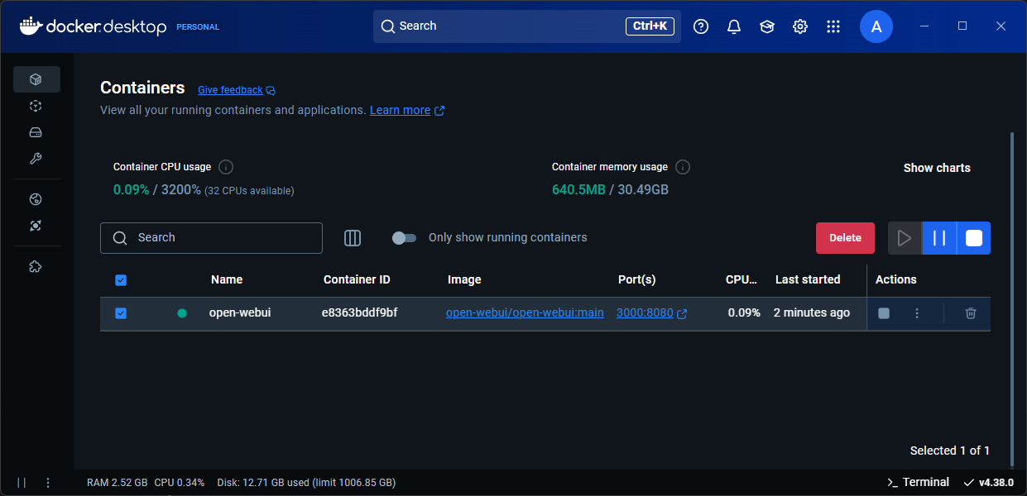Click the running status dot for open-webui
Viewport: 1027px width, 496px height.
click(182, 313)
